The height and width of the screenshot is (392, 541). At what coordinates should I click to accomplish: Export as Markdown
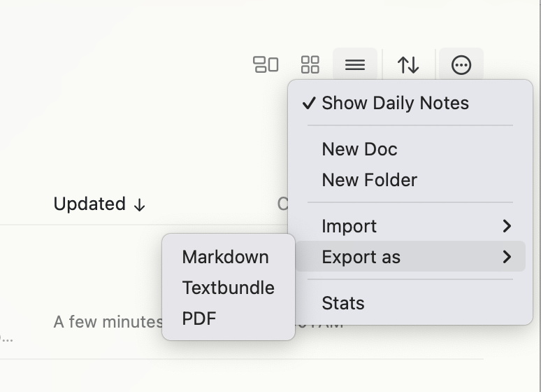pos(225,257)
